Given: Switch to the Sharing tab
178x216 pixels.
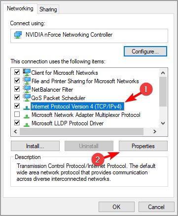Looking at the screenshot, I should (48, 9).
